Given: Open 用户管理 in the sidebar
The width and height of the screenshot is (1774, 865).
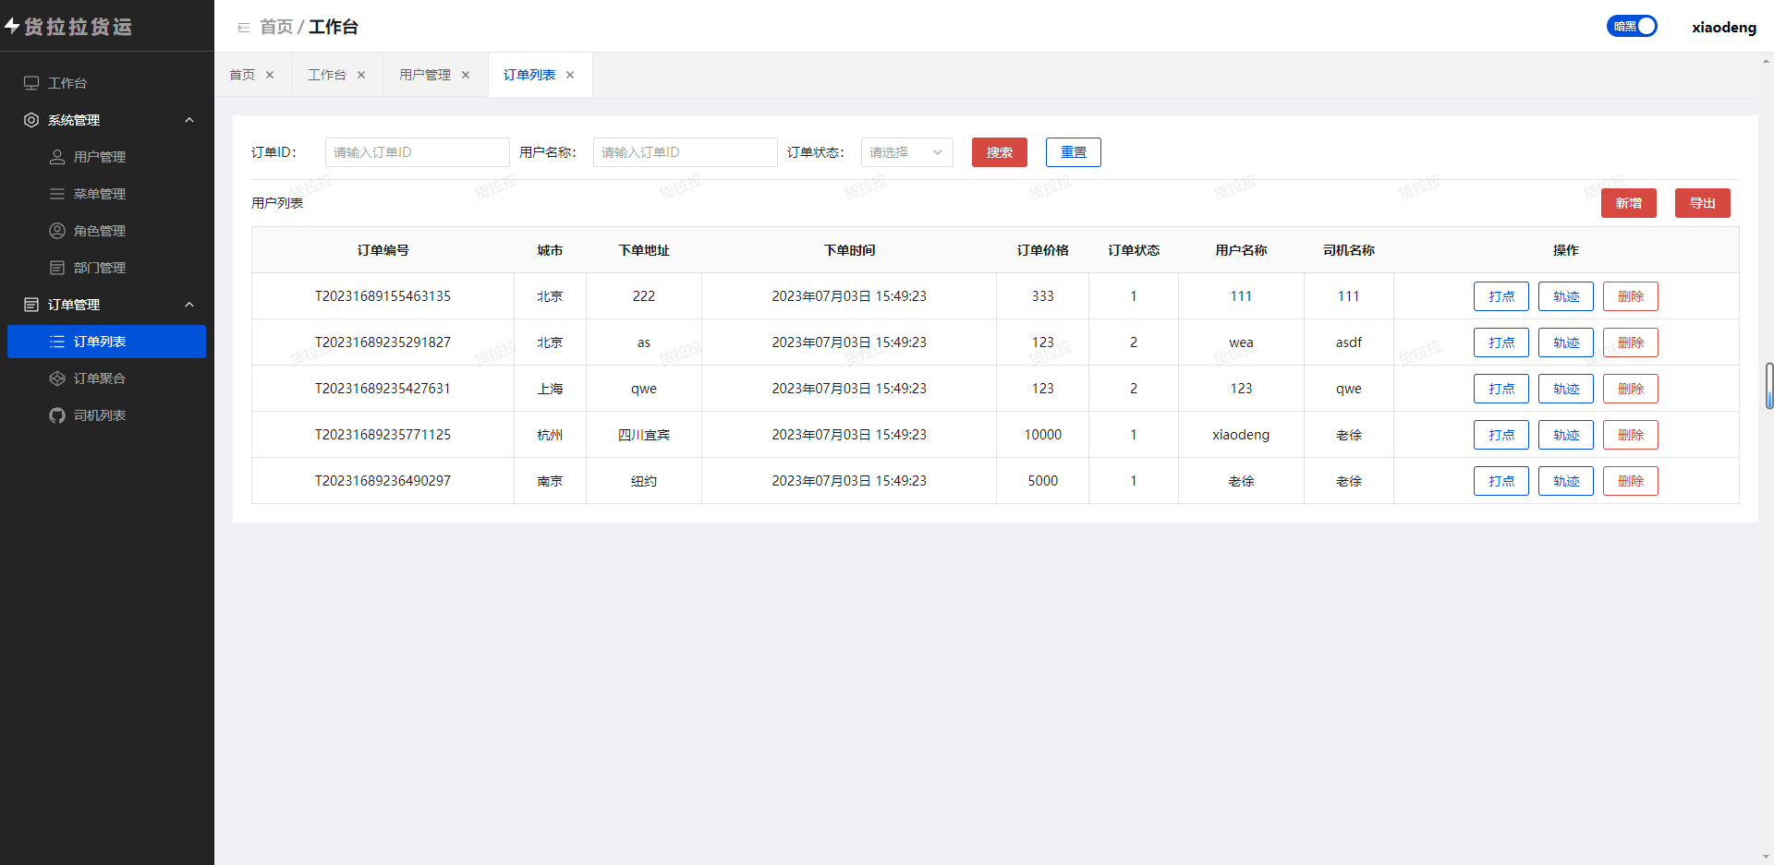Looking at the screenshot, I should point(107,157).
